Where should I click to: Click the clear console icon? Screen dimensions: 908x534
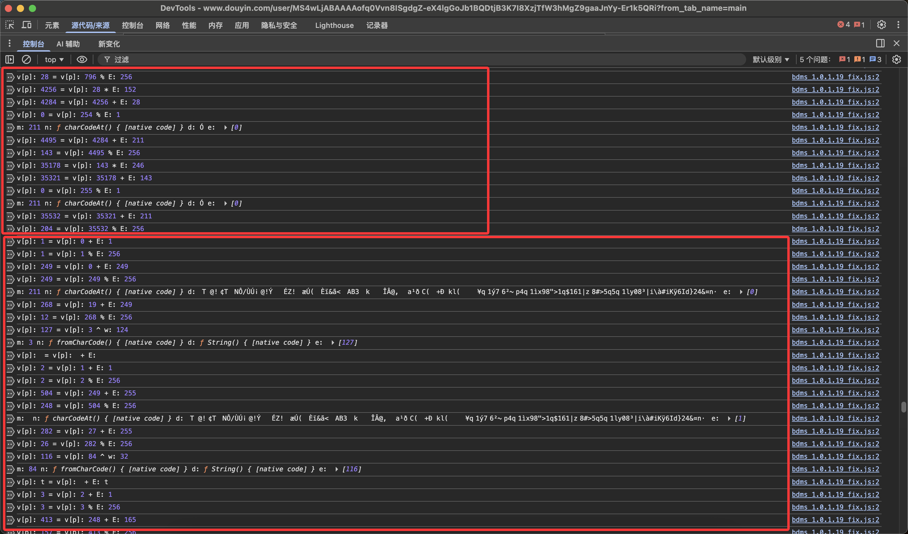pyautogui.click(x=26, y=59)
